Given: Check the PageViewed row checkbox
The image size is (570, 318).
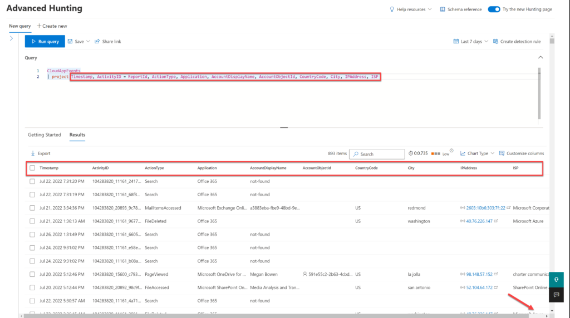Looking at the screenshot, I should tap(32, 275).
